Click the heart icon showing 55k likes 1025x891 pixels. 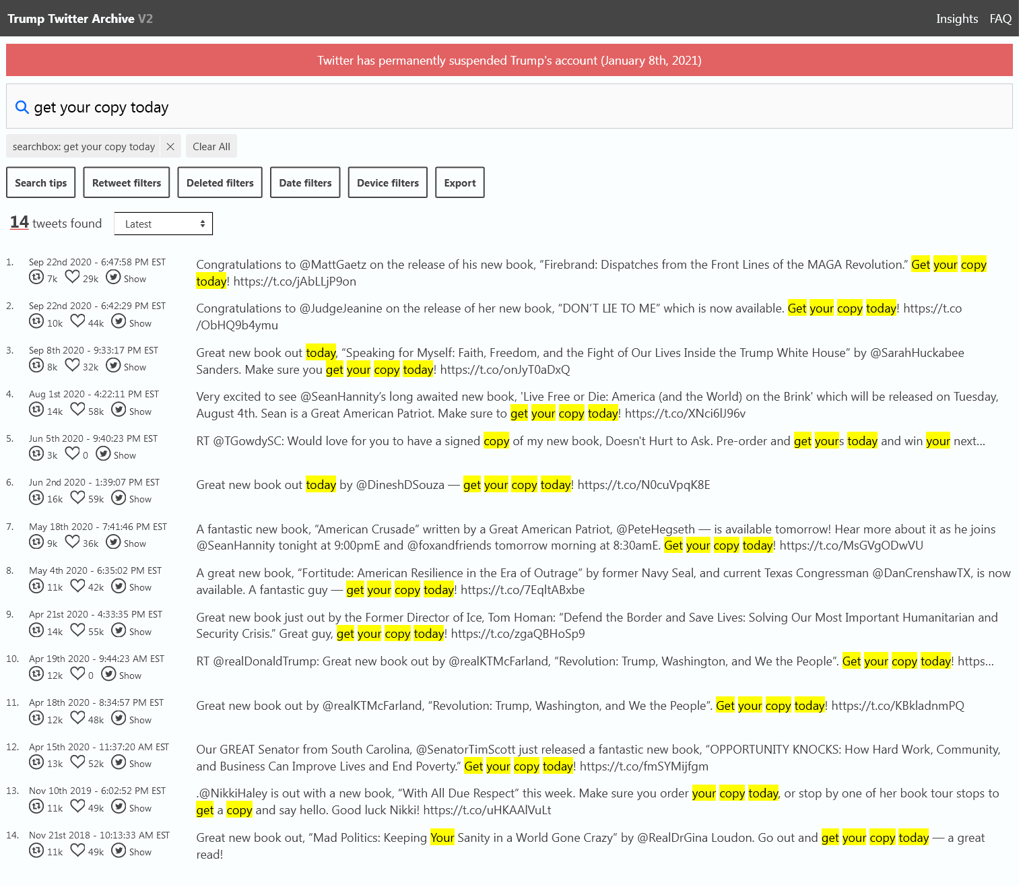[77, 630]
